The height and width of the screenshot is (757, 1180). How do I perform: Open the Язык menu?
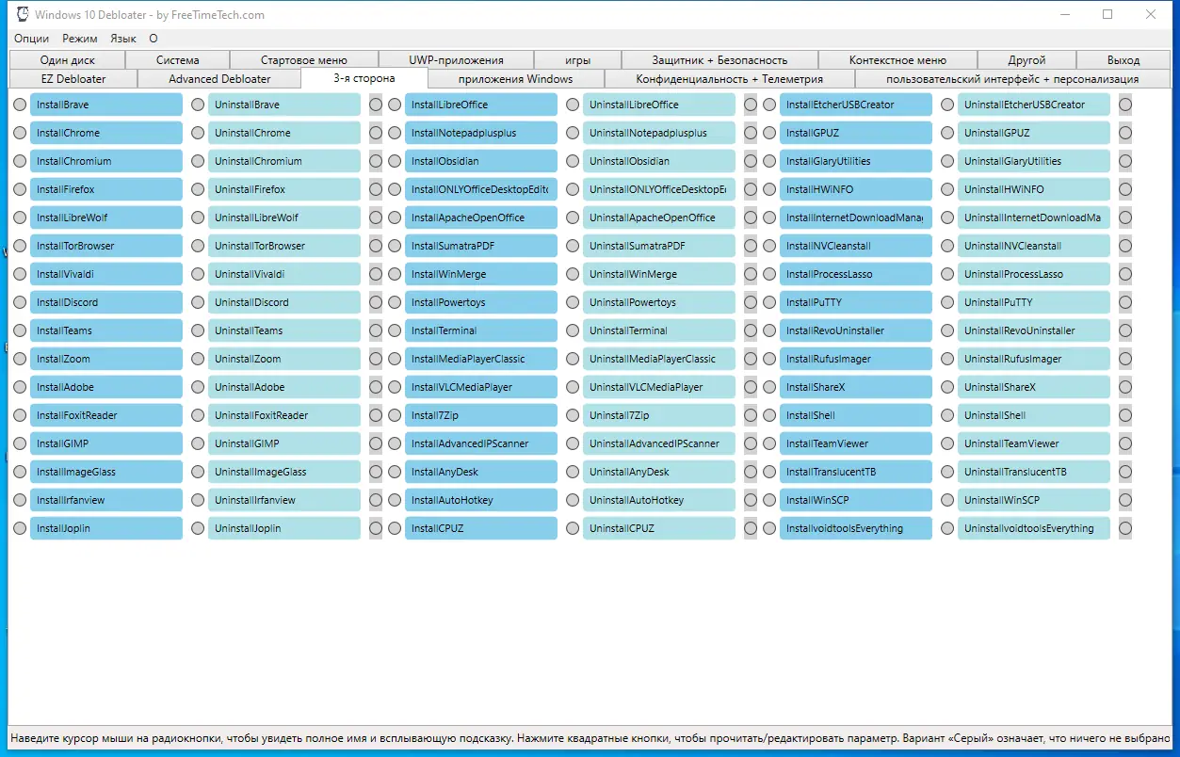coord(123,39)
